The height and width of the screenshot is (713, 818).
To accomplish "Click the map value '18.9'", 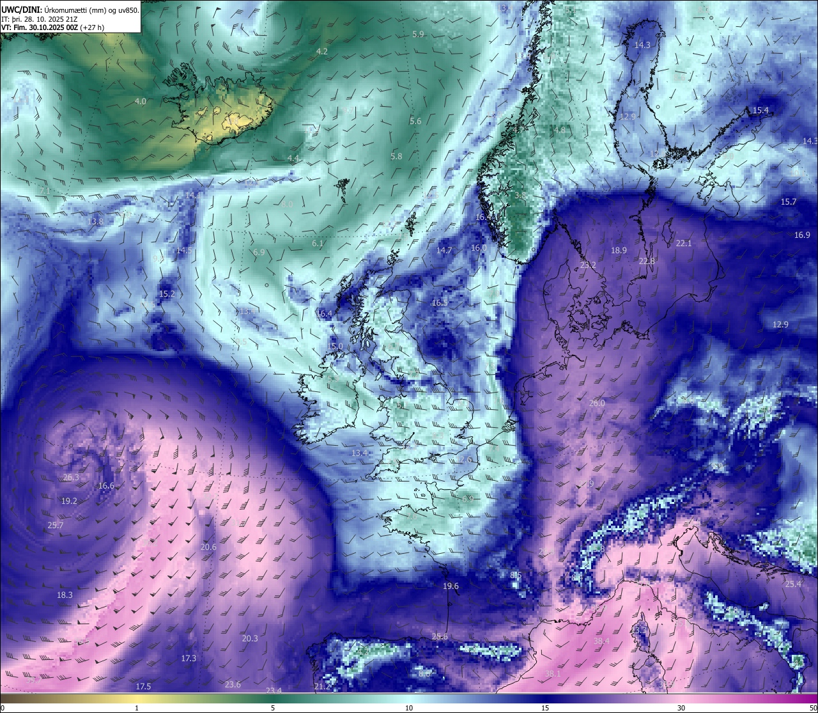I will click(x=619, y=251).
